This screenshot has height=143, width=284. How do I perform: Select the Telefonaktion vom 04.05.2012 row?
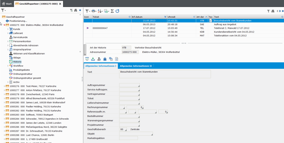[184, 36]
